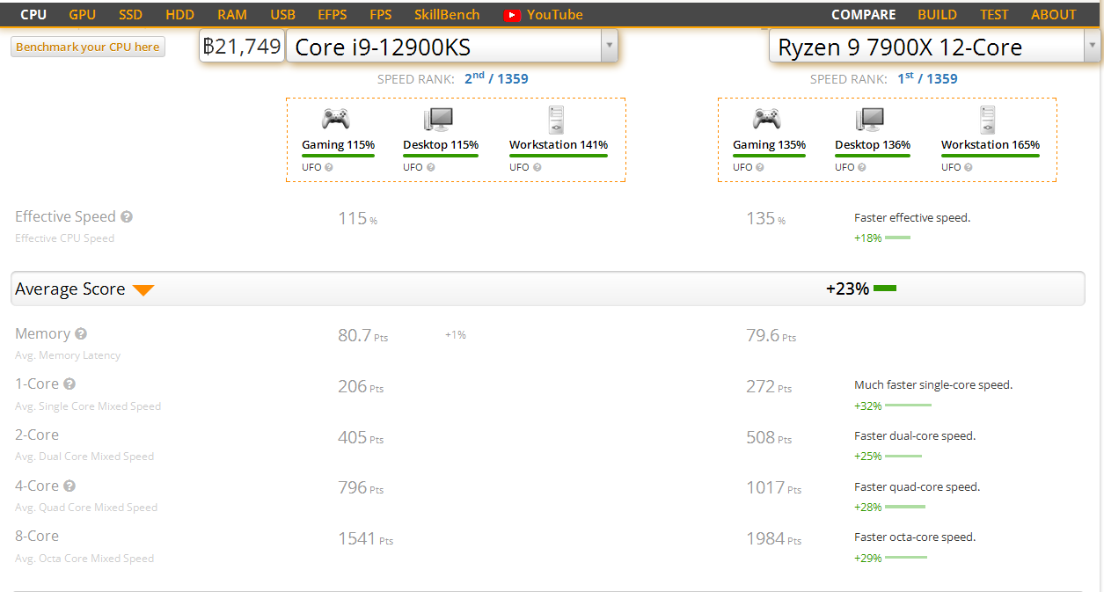
Task: Click the red YouTube play icon
Action: pos(512,15)
